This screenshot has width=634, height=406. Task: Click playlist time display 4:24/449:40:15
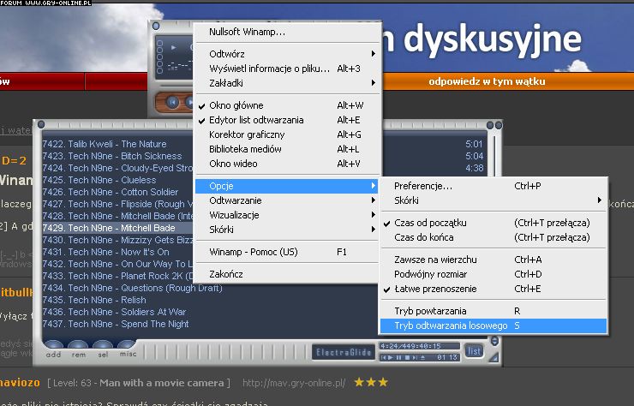(x=420, y=346)
